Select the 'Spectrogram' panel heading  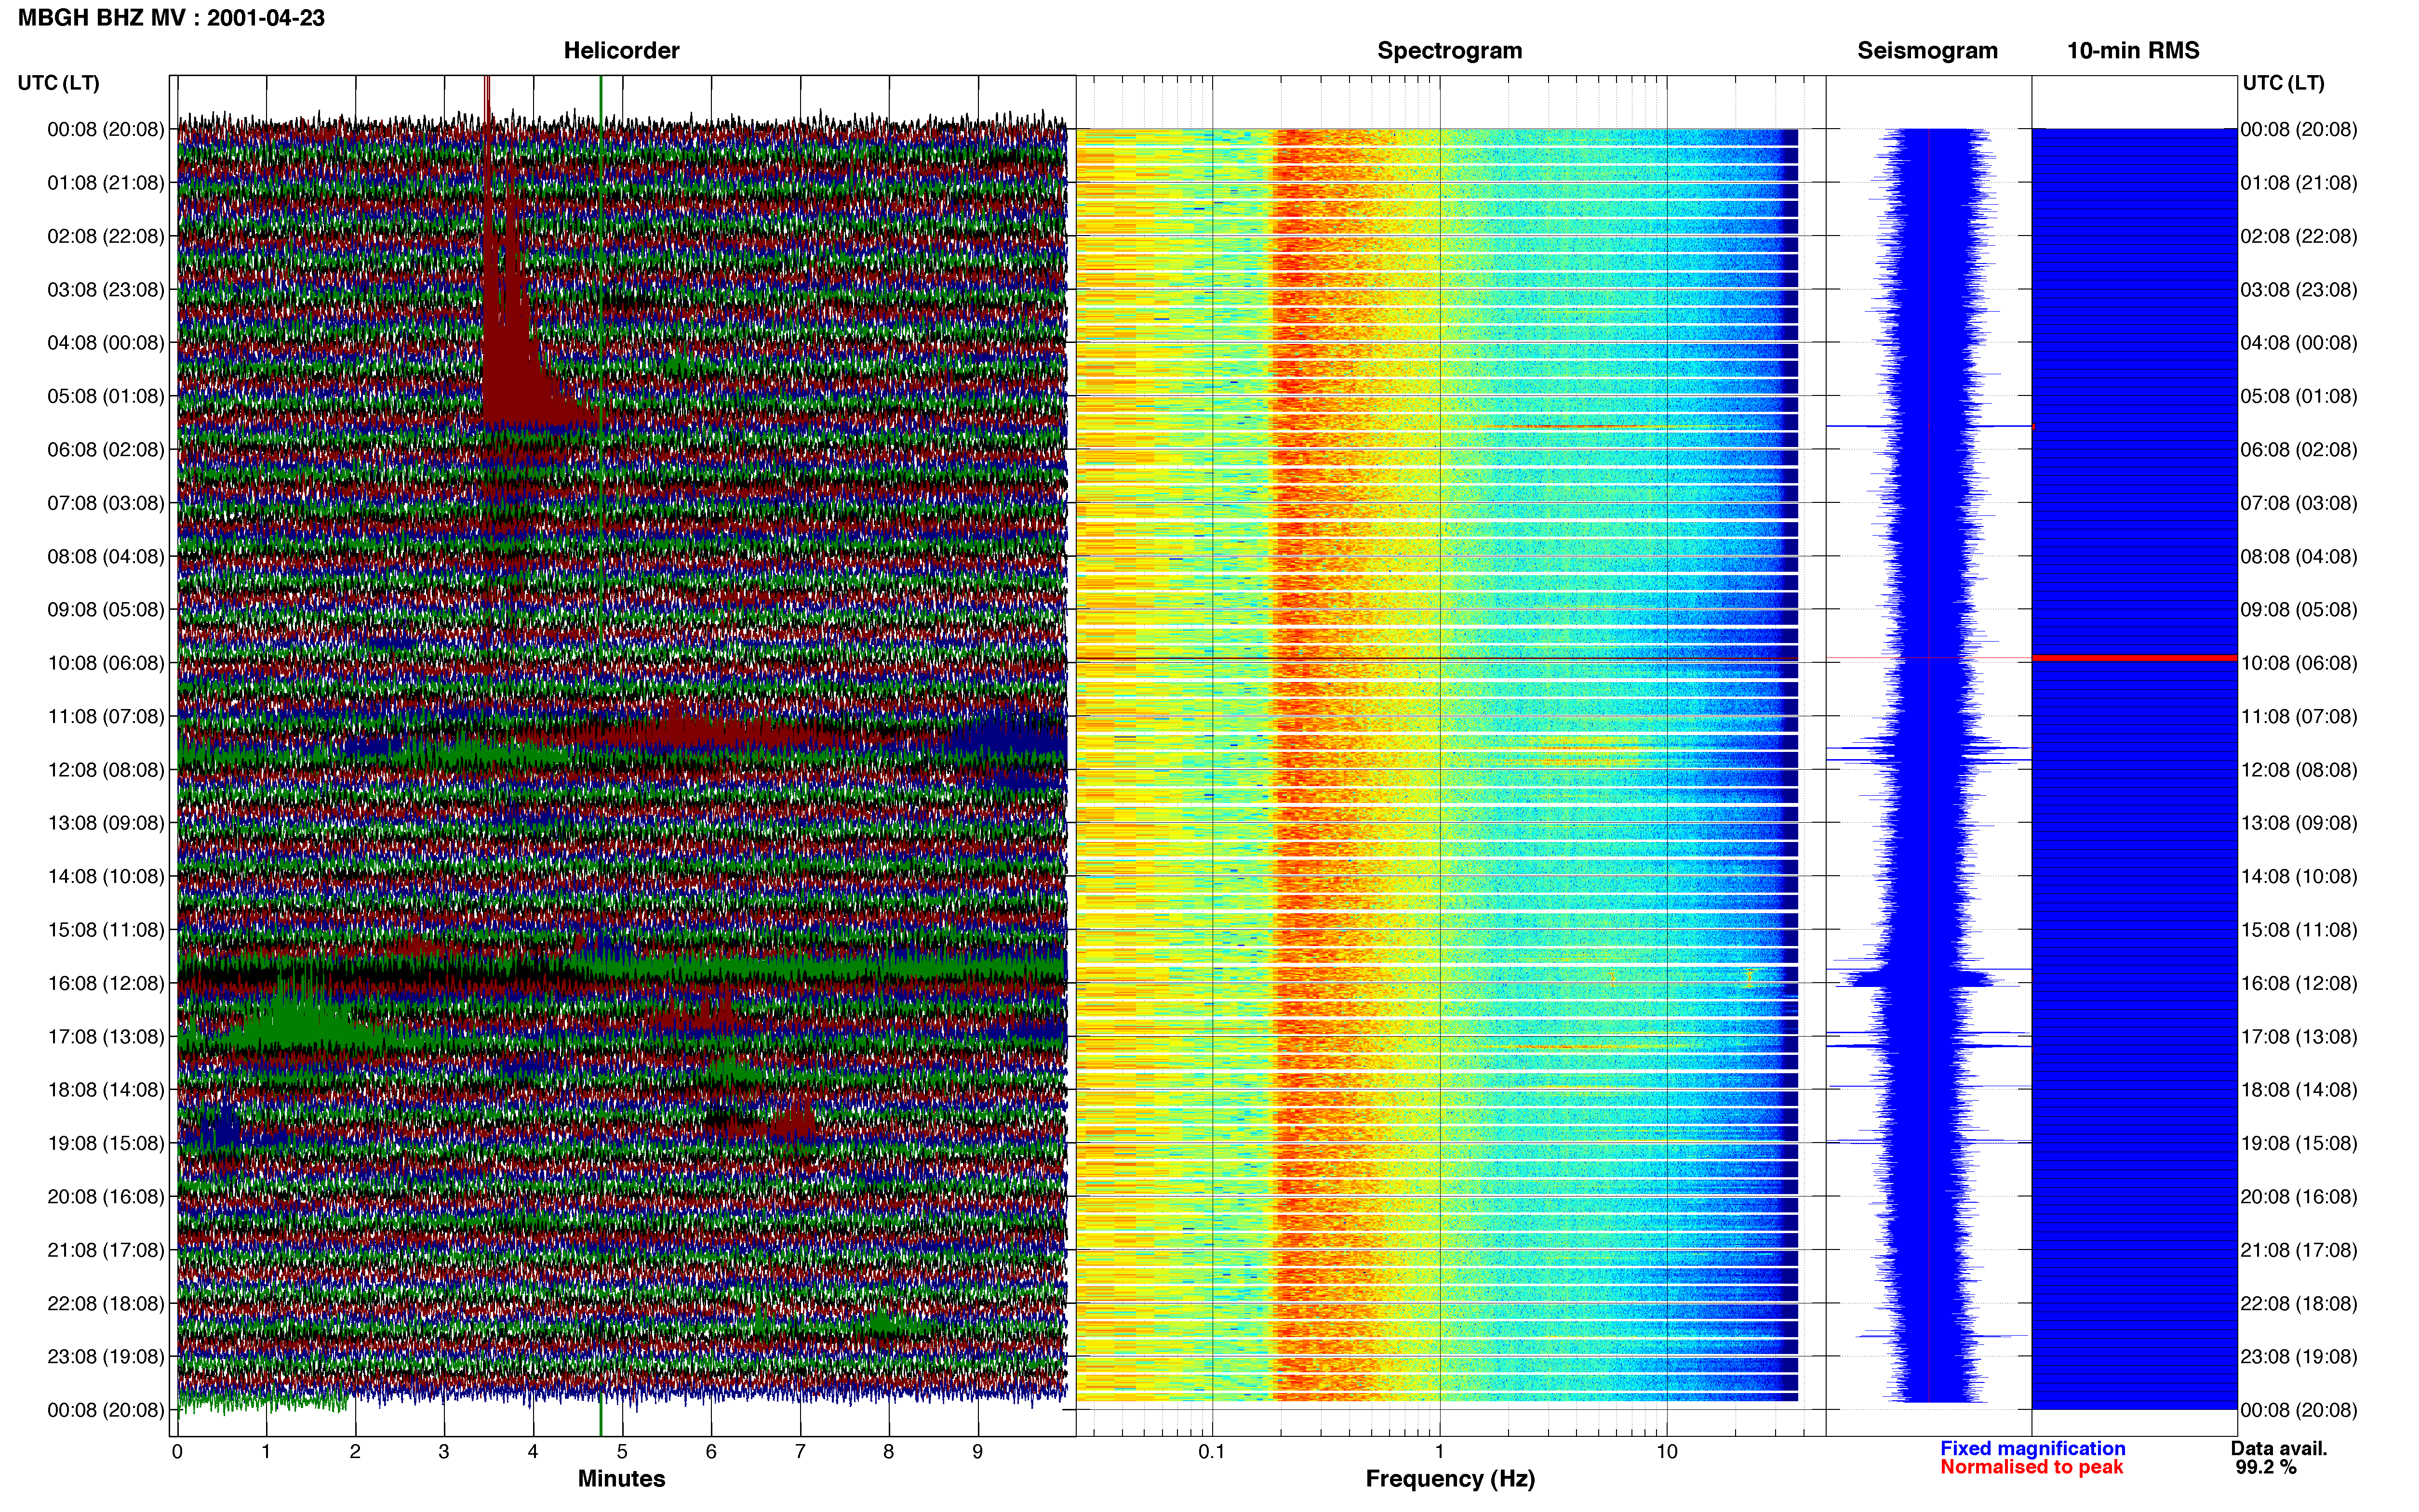pos(1450,51)
